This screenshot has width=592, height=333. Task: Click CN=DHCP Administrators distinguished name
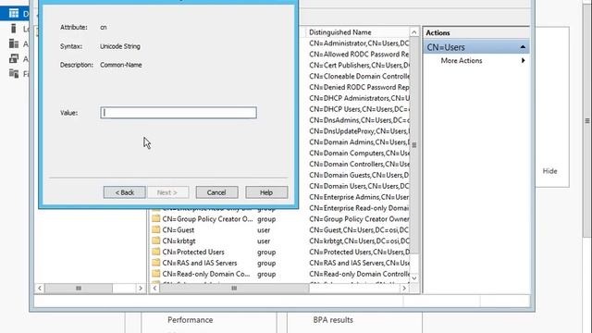(359, 98)
